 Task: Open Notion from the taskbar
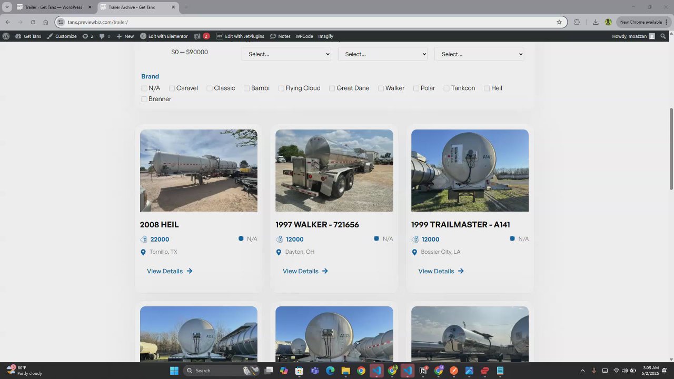click(423, 371)
